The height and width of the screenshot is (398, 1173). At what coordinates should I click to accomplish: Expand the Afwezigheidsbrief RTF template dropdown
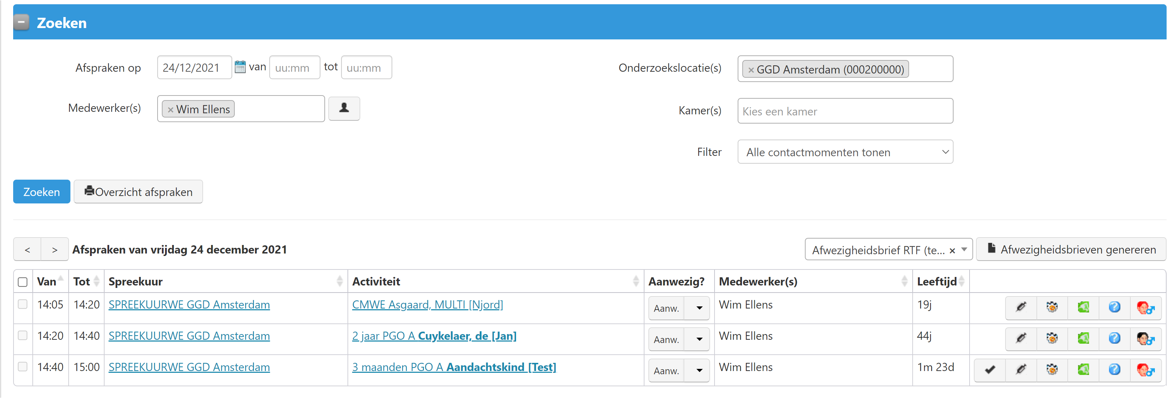964,250
